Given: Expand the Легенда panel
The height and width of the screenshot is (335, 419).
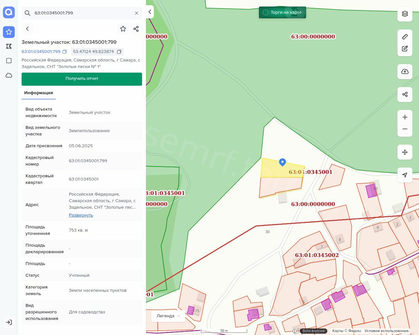Looking at the screenshot, I should pos(168,316).
